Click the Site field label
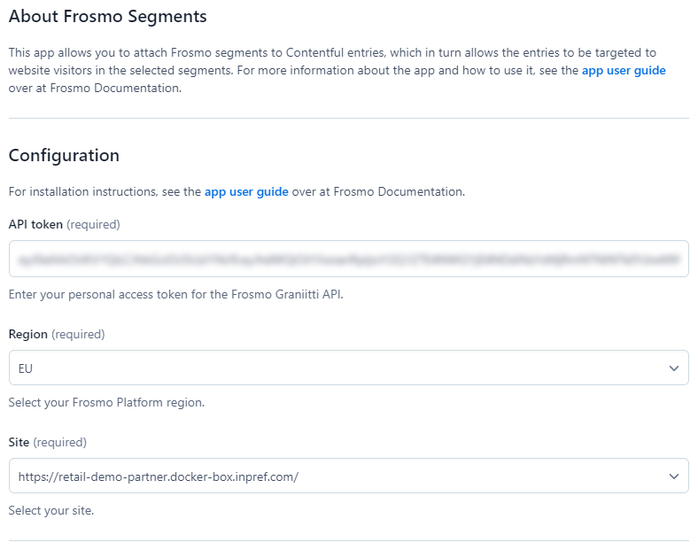 click(19, 442)
